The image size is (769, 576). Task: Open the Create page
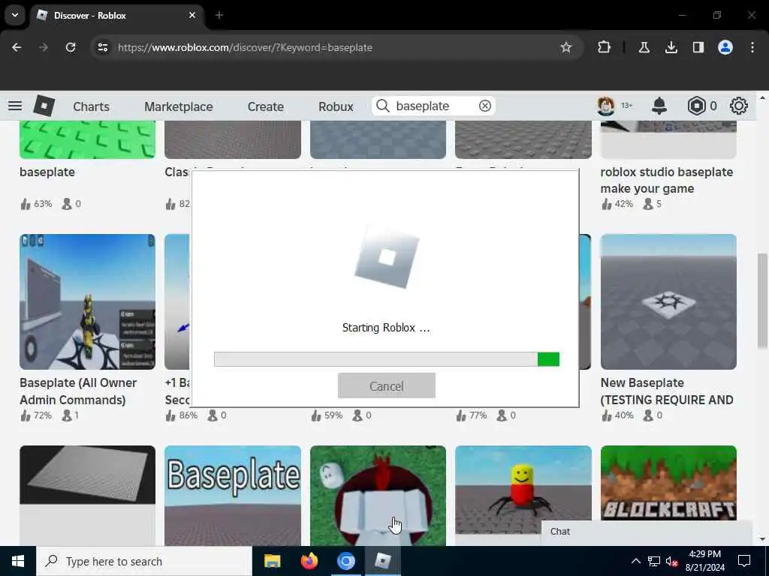coord(265,106)
